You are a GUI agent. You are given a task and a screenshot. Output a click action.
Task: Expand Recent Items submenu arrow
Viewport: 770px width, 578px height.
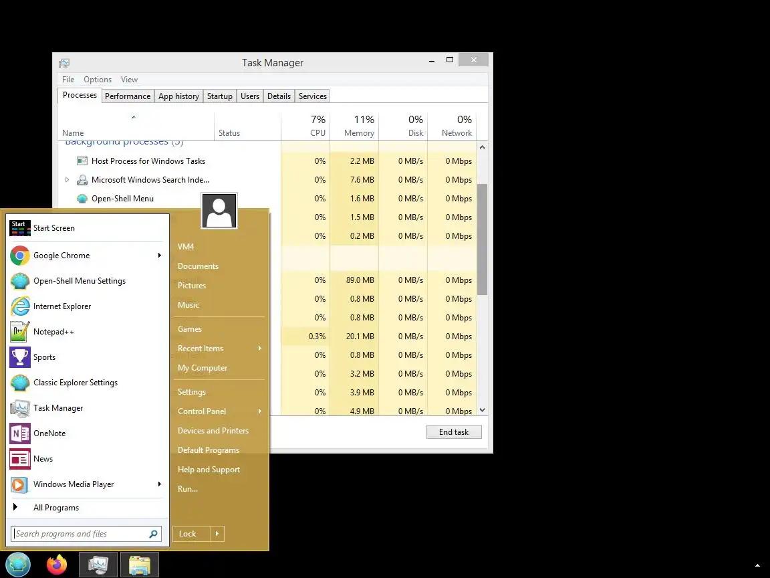point(260,349)
